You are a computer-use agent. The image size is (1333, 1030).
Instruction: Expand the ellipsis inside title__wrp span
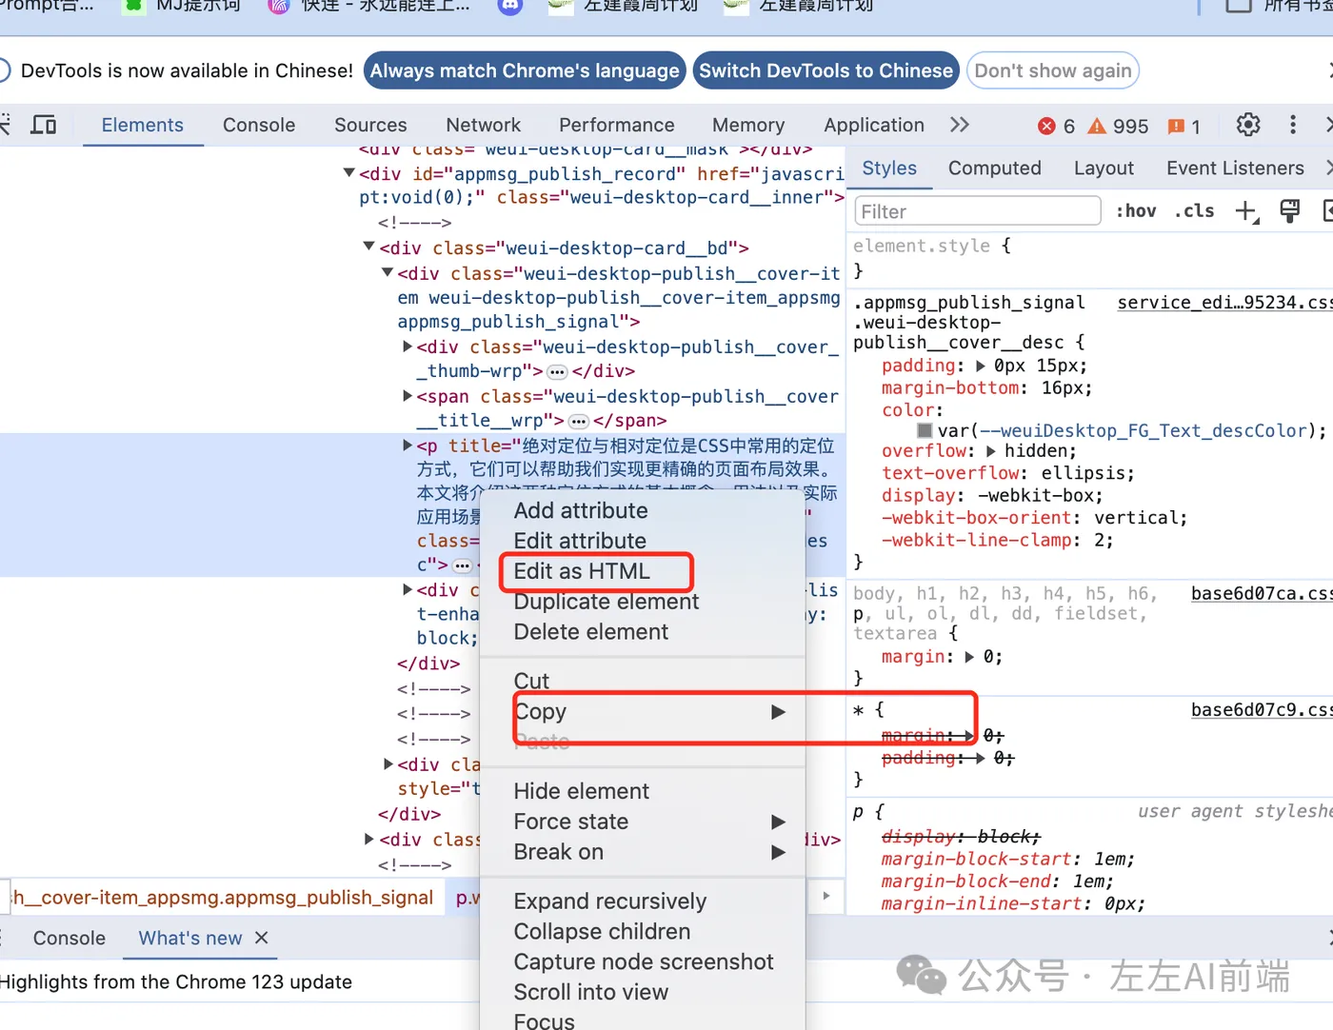578,421
